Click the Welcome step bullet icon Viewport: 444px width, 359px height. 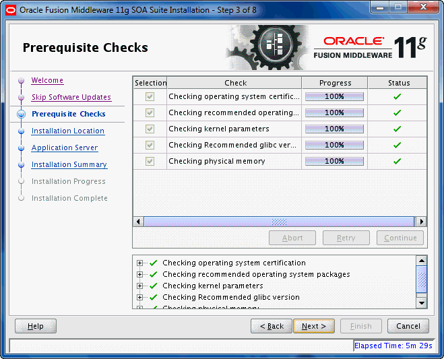click(x=22, y=81)
